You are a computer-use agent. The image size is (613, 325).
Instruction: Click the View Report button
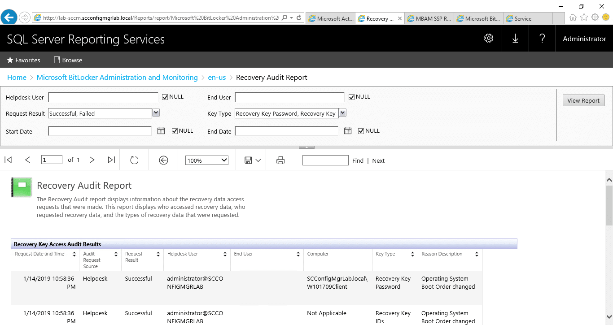pyautogui.click(x=583, y=100)
